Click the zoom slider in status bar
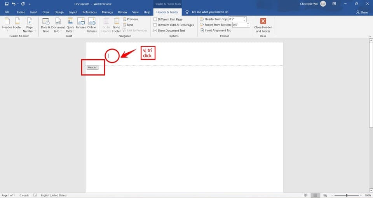The height and width of the screenshot is (198, 373). [347, 195]
